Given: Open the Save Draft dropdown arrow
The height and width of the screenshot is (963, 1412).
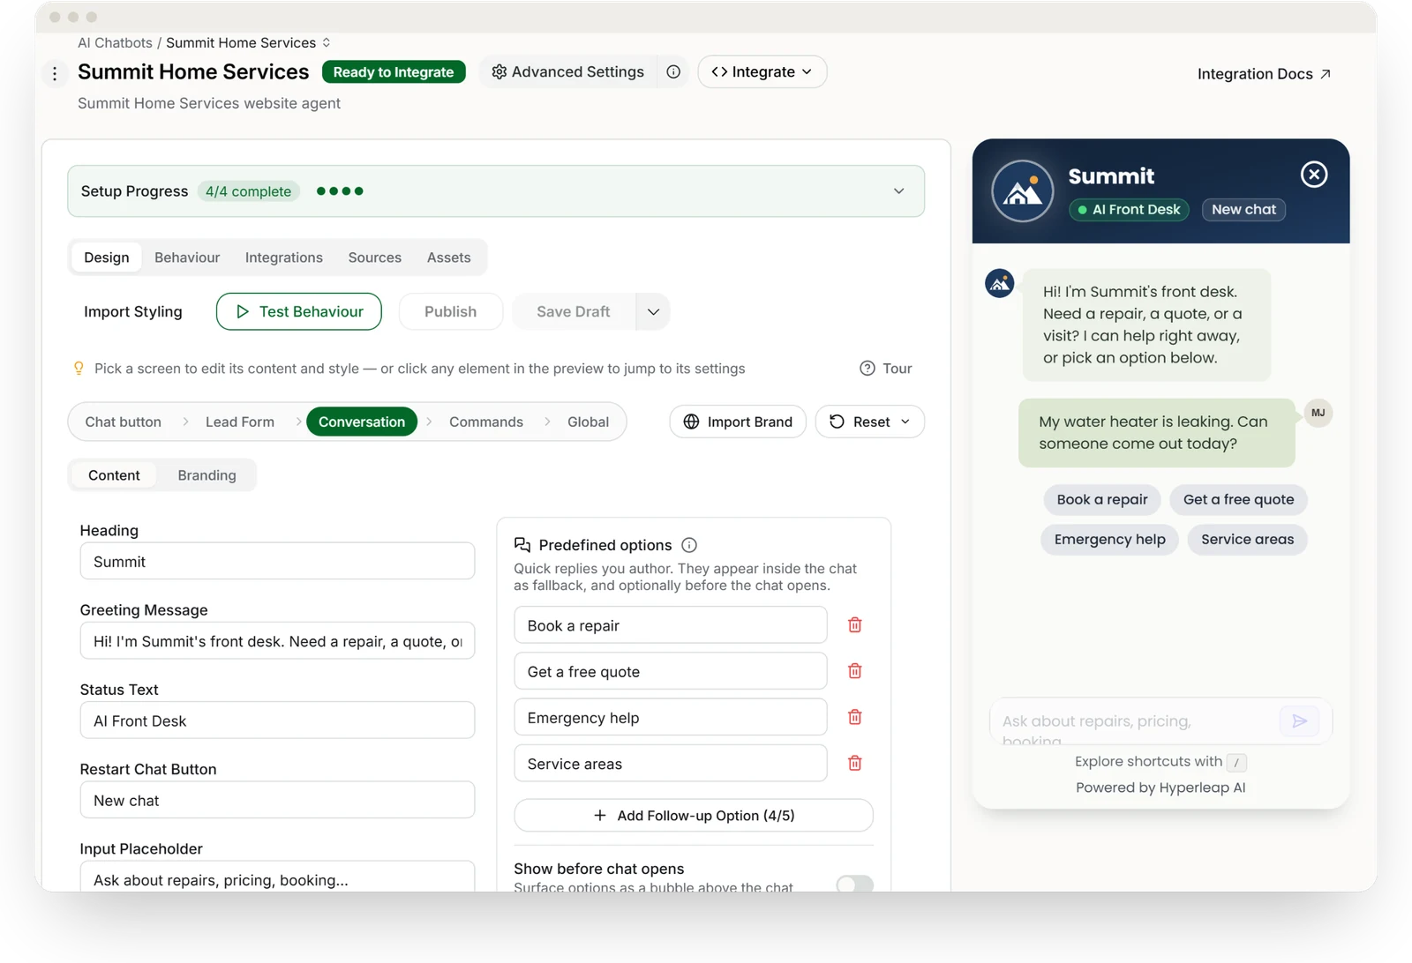Looking at the screenshot, I should tap(653, 312).
